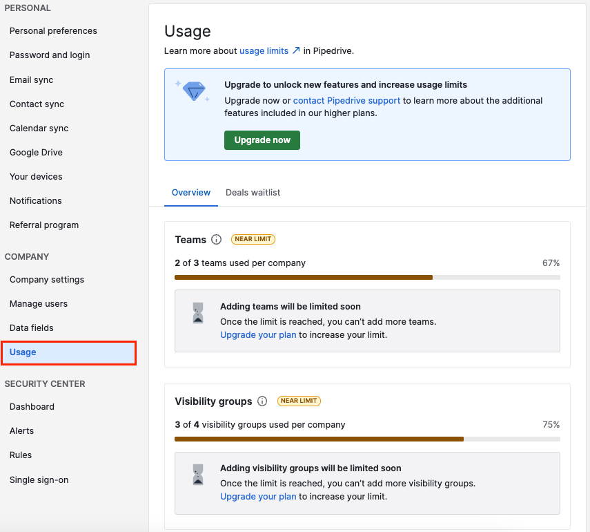
Task: Click the hourglass icon in the Teams warning
Action: click(x=198, y=313)
